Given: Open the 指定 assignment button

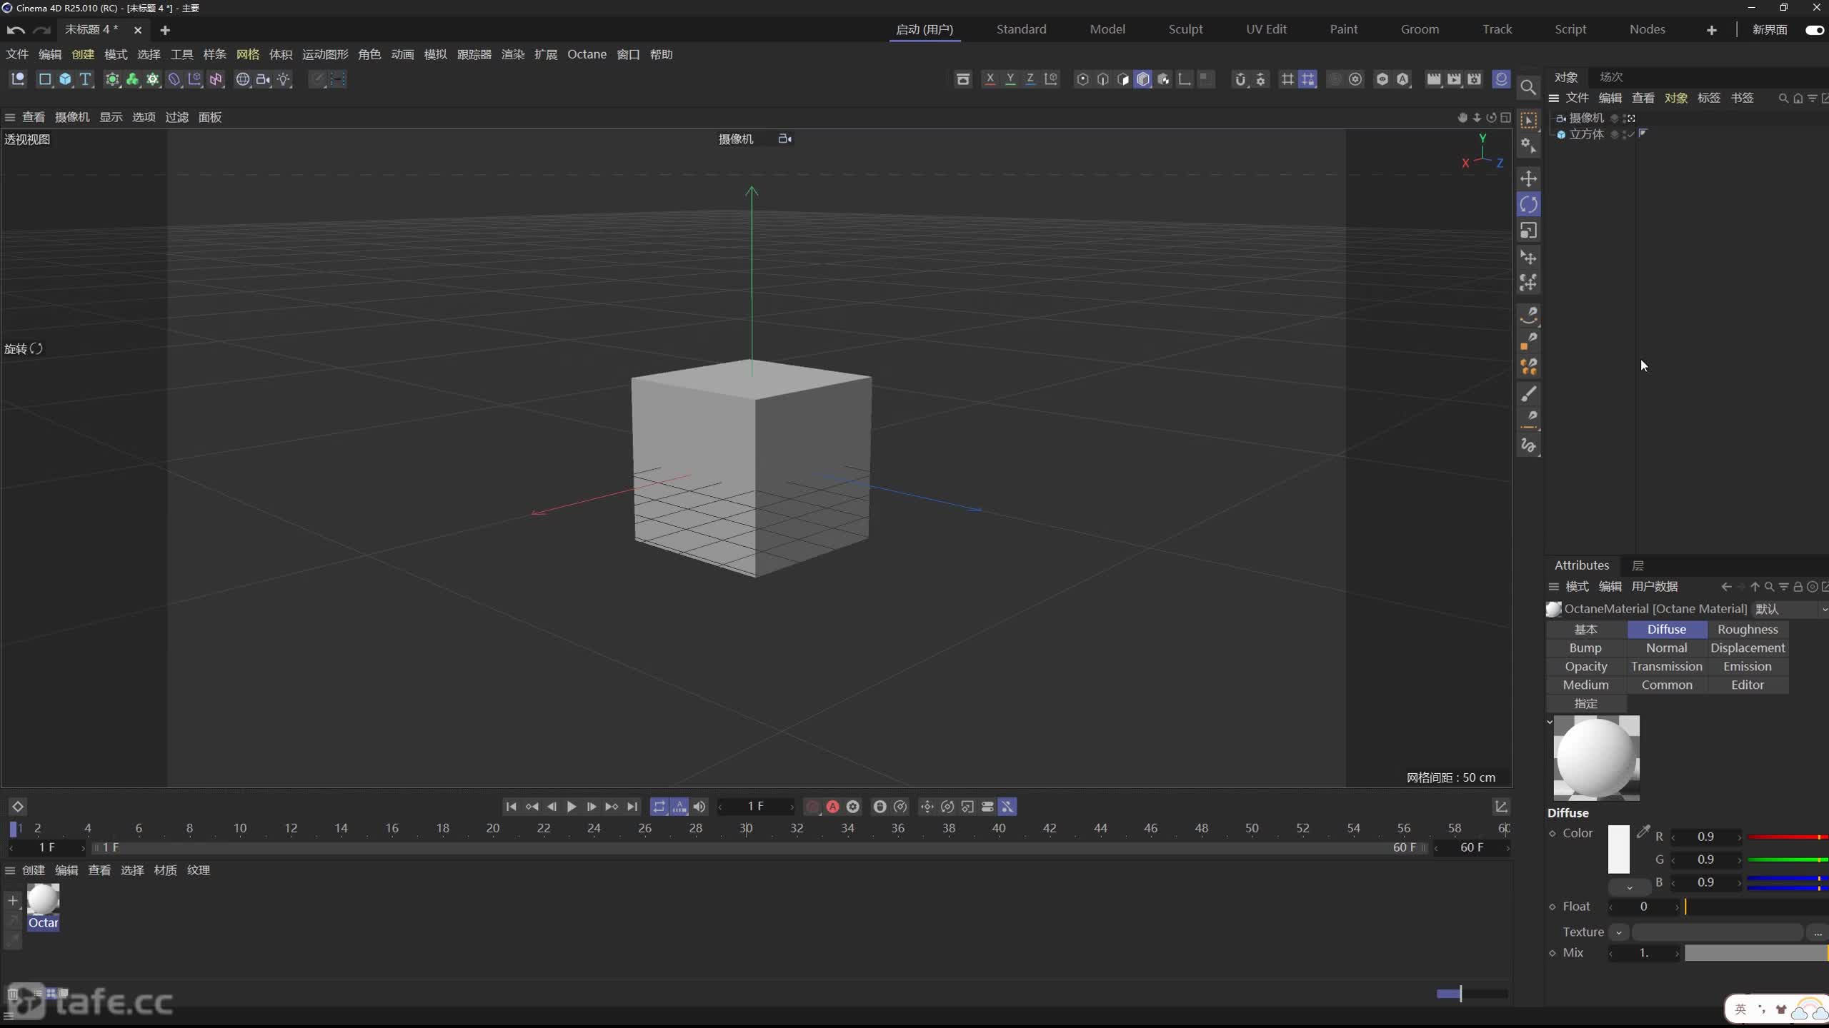Looking at the screenshot, I should click(1585, 704).
